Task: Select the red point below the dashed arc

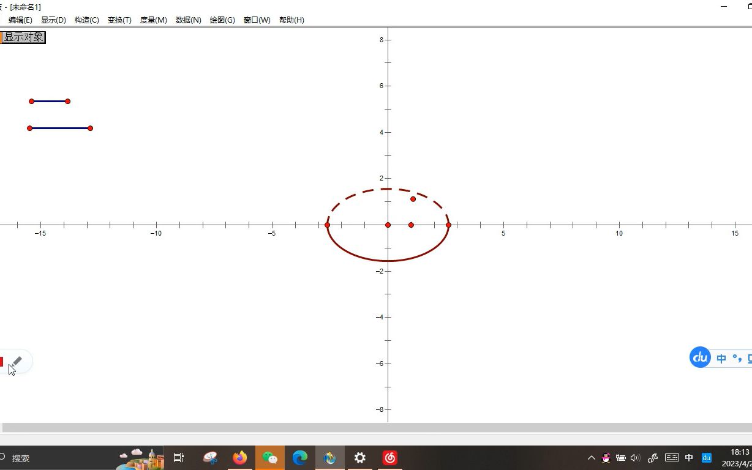Action: pyautogui.click(x=413, y=200)
